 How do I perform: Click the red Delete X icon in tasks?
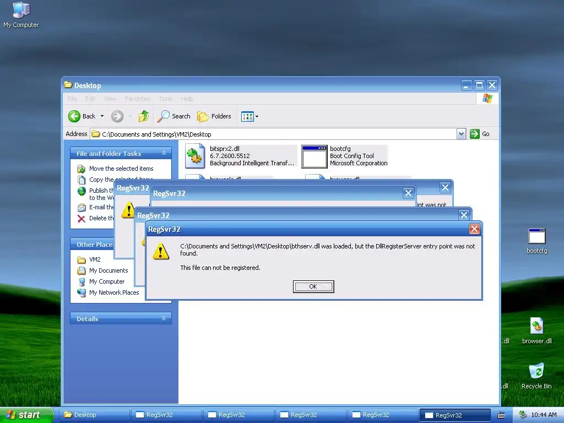tap(82, 218)
